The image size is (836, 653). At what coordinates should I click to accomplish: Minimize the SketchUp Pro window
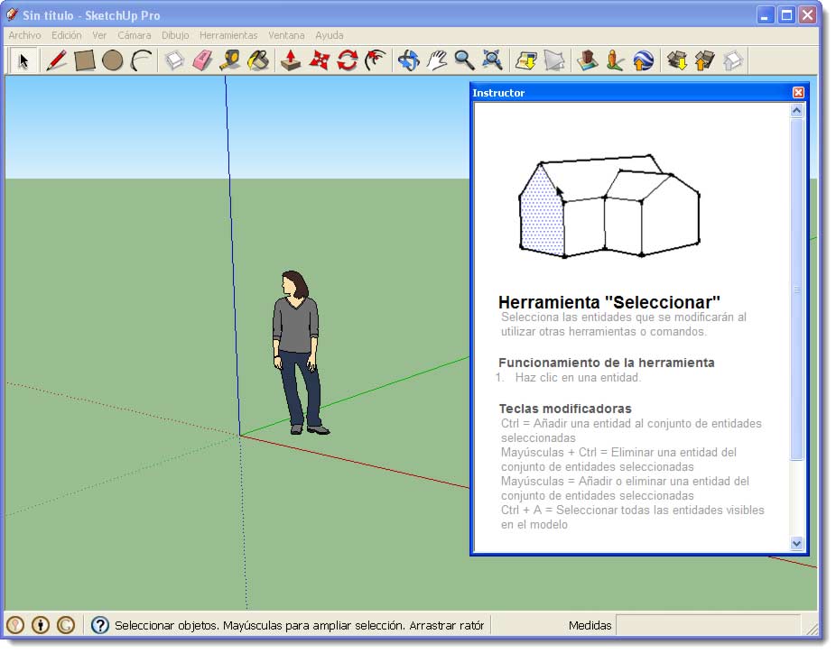(765, 15)
